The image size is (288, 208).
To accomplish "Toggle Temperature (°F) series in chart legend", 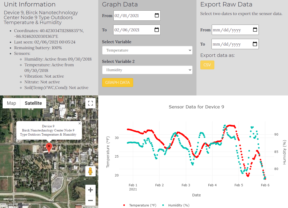I will point(140,205).
